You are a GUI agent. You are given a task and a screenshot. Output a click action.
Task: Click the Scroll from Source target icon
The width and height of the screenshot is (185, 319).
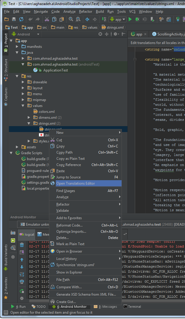tap(100, 34)
